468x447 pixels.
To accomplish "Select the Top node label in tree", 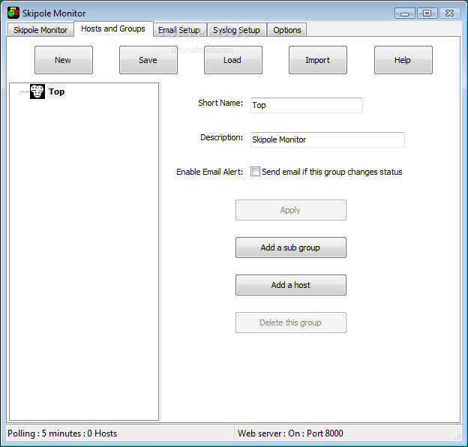I will point(56,91).
